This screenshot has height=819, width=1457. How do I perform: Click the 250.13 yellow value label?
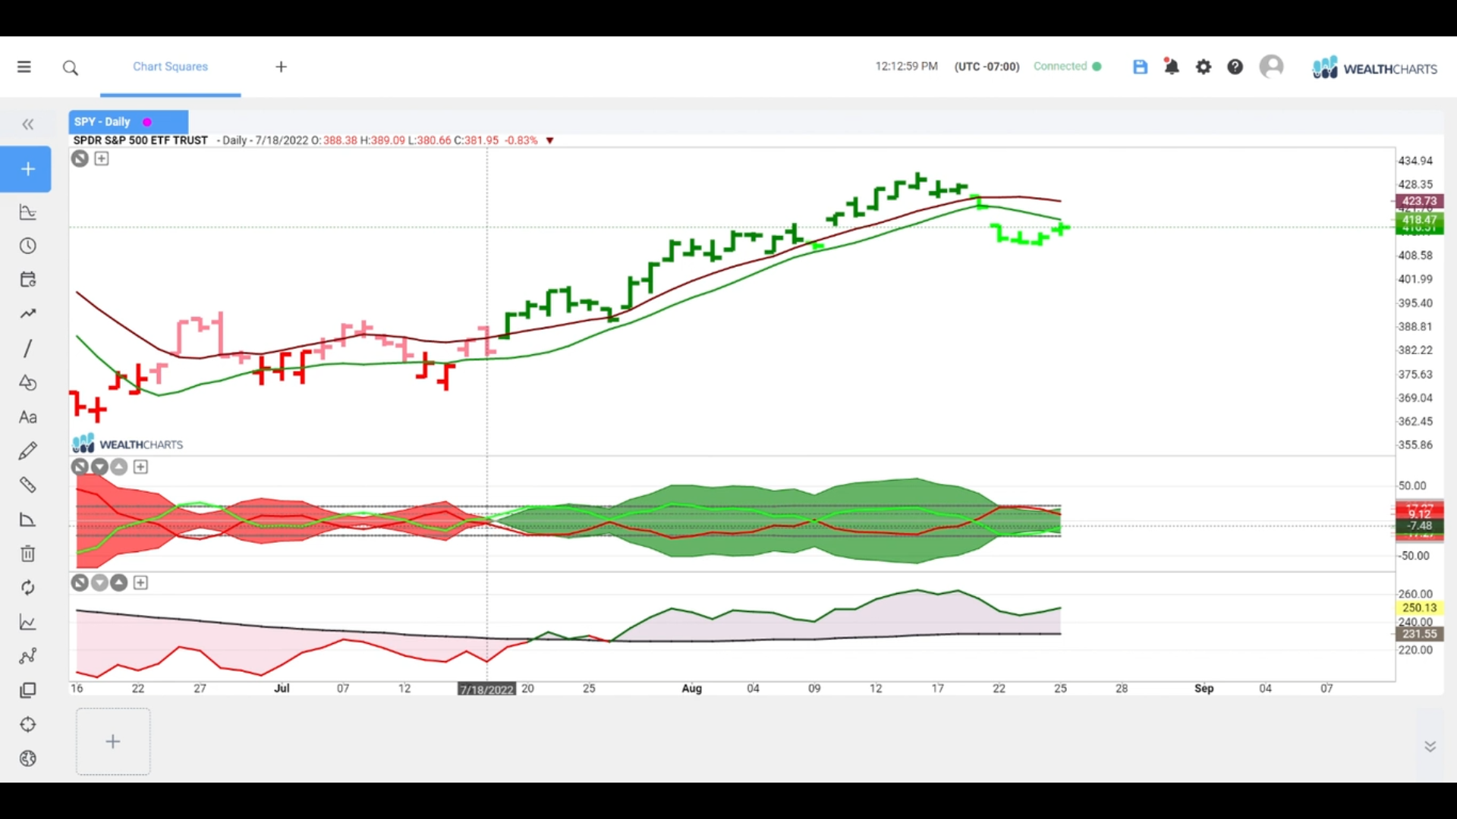point(1419,608)
